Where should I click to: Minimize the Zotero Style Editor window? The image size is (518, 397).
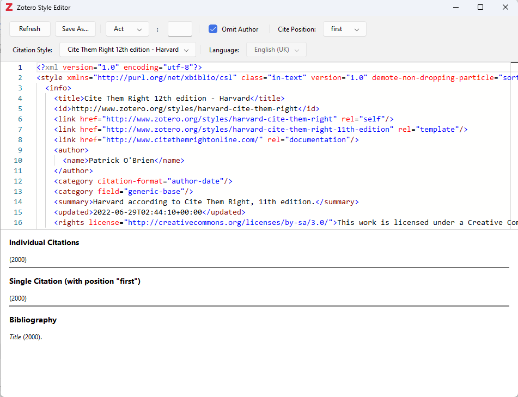pyautogui.click(x=456, y=7)
